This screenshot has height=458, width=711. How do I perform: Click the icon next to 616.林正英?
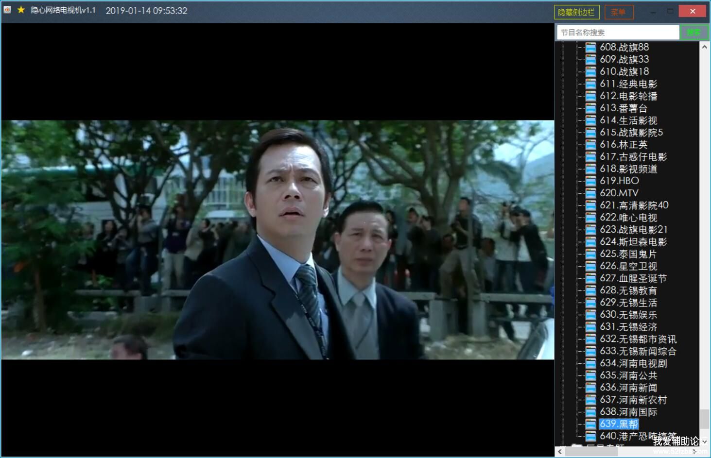590,145
